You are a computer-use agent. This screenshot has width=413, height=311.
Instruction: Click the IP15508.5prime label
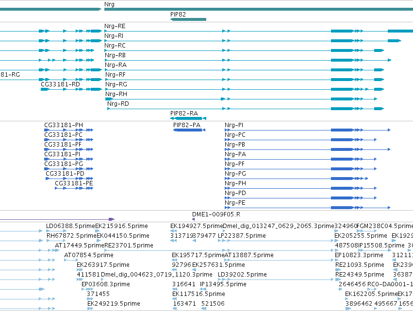pyautogui.click(x=381, y=246)
